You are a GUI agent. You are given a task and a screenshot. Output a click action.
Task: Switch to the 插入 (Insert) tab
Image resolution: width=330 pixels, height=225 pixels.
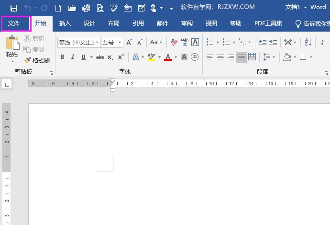coord(65,23)
